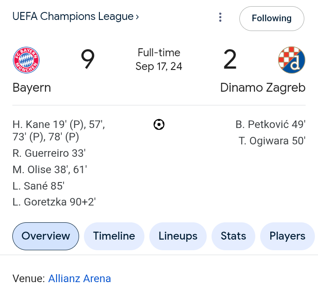Select the Overview tab

point(45,236)
